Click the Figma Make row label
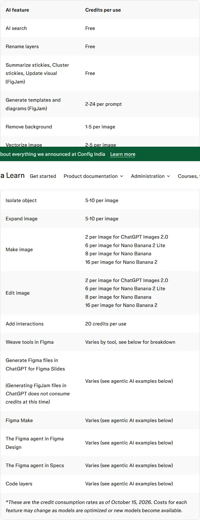This screenshot has height=520, width=200. (x=19, y=421)
